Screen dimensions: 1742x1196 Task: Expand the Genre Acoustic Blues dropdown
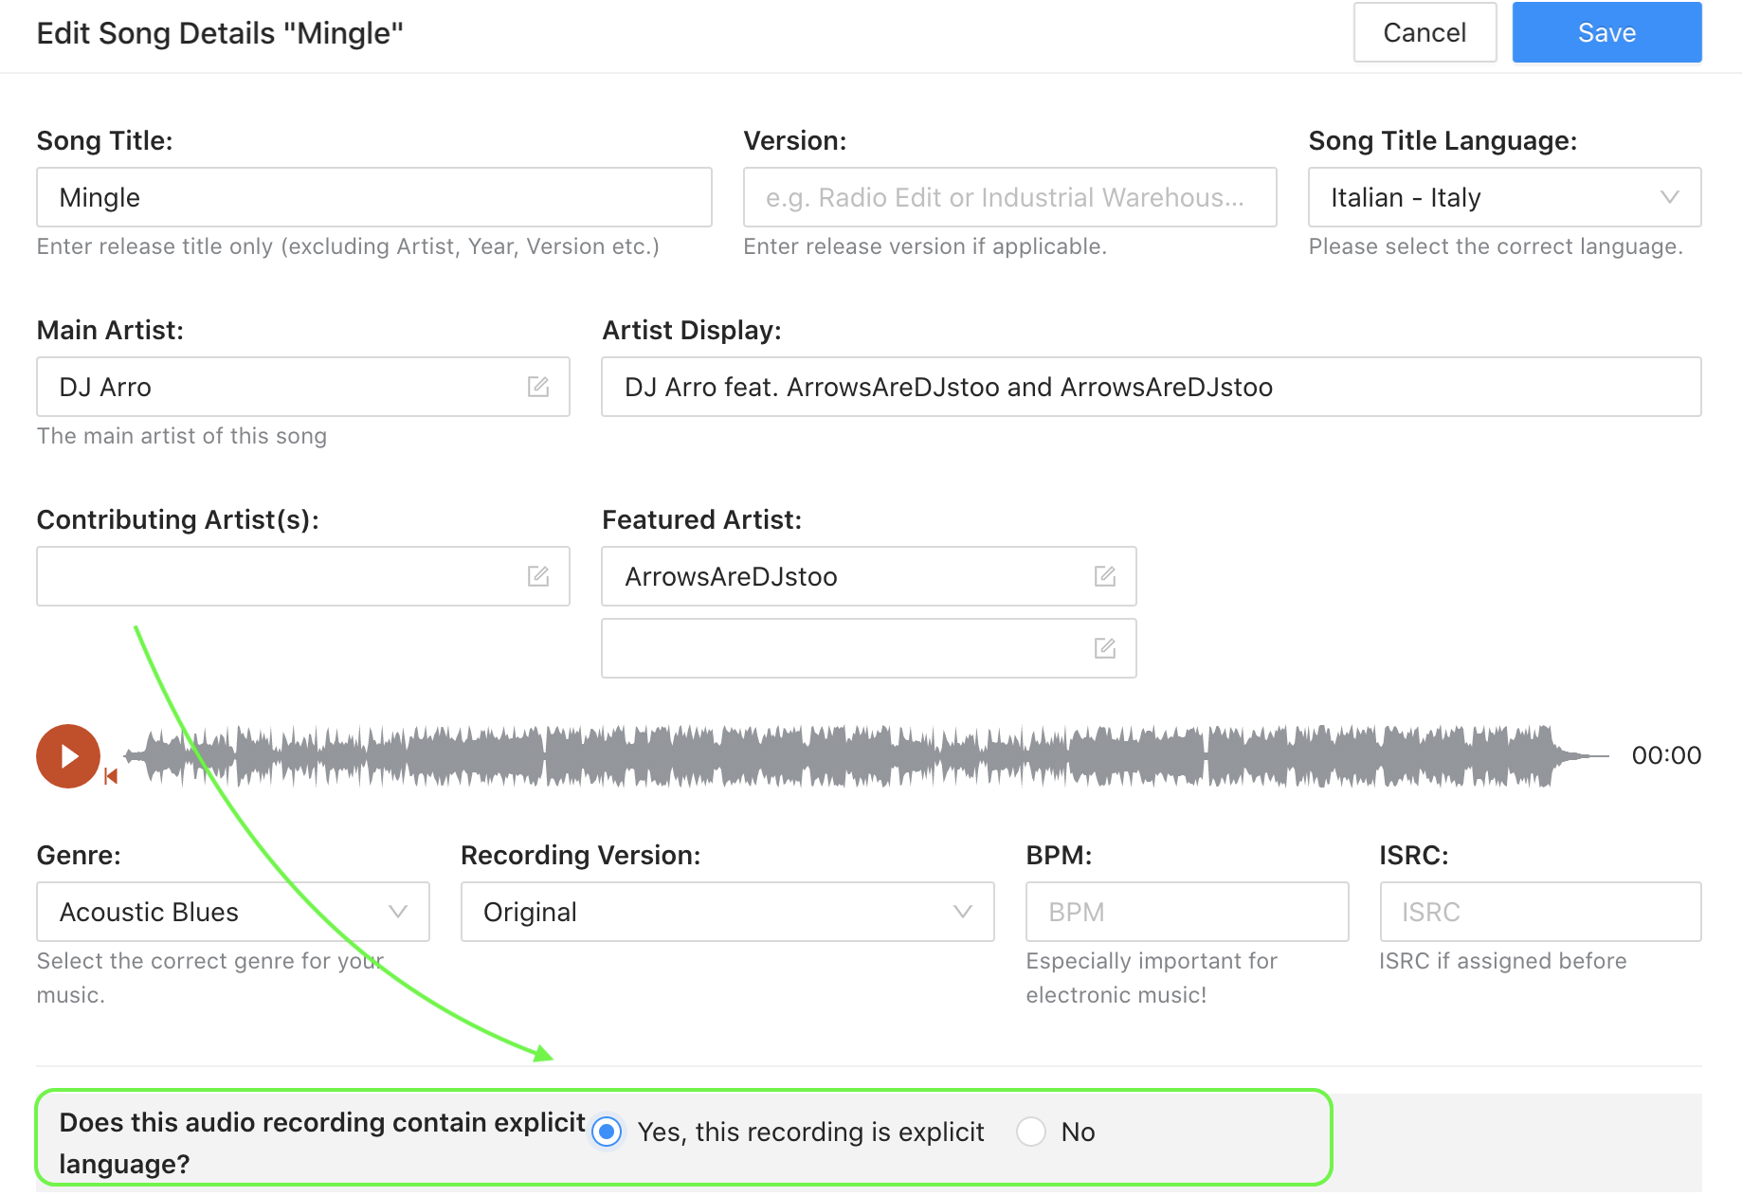pos(233,912)
